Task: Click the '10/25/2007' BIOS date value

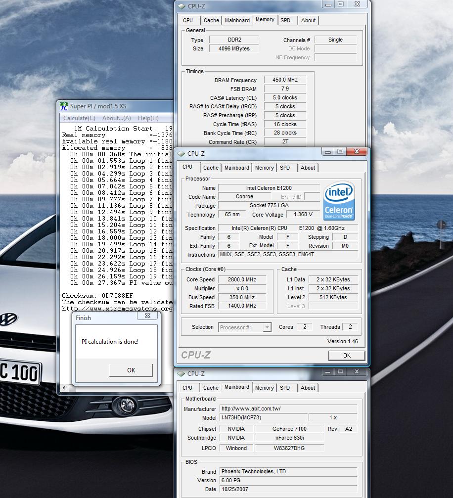Action: (x=288, y=489)
